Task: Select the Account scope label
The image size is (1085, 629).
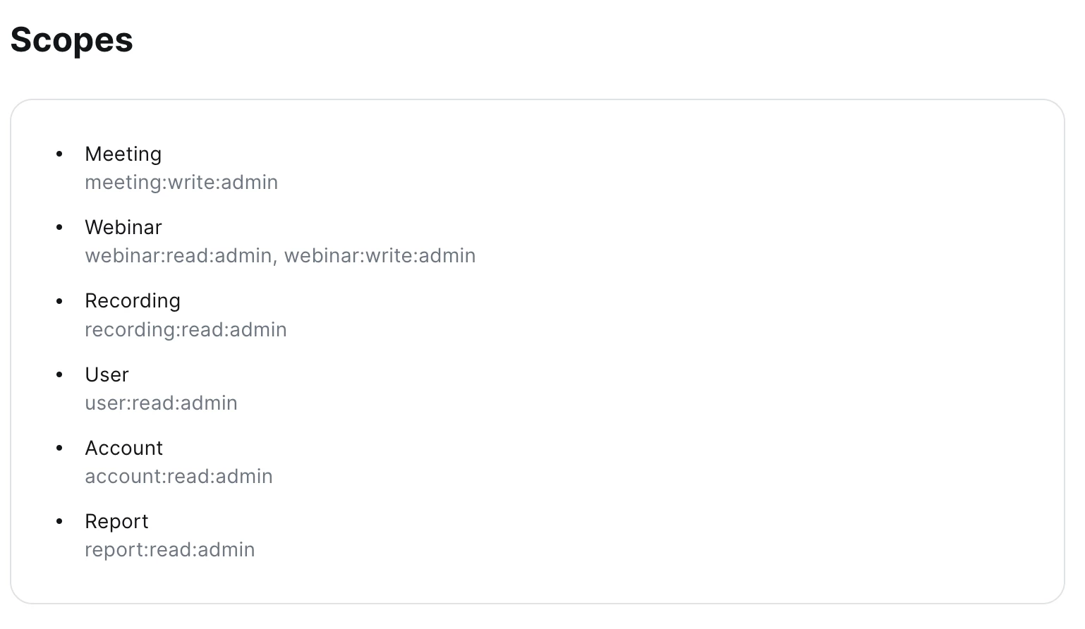Action: pos(123,448)
